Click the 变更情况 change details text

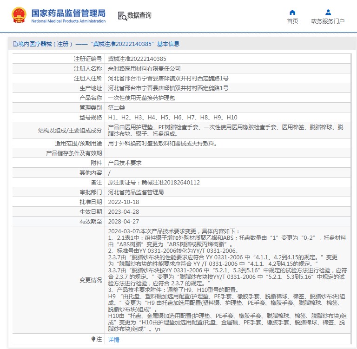pos(227,280)
